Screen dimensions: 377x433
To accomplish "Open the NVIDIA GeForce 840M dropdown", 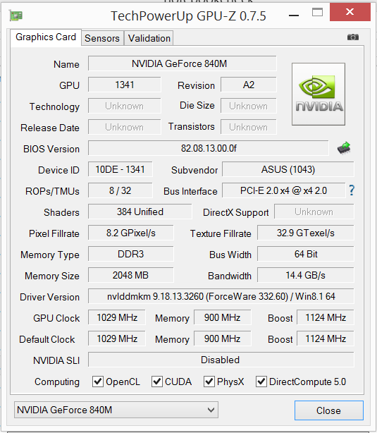I will (x=116, y=410).
